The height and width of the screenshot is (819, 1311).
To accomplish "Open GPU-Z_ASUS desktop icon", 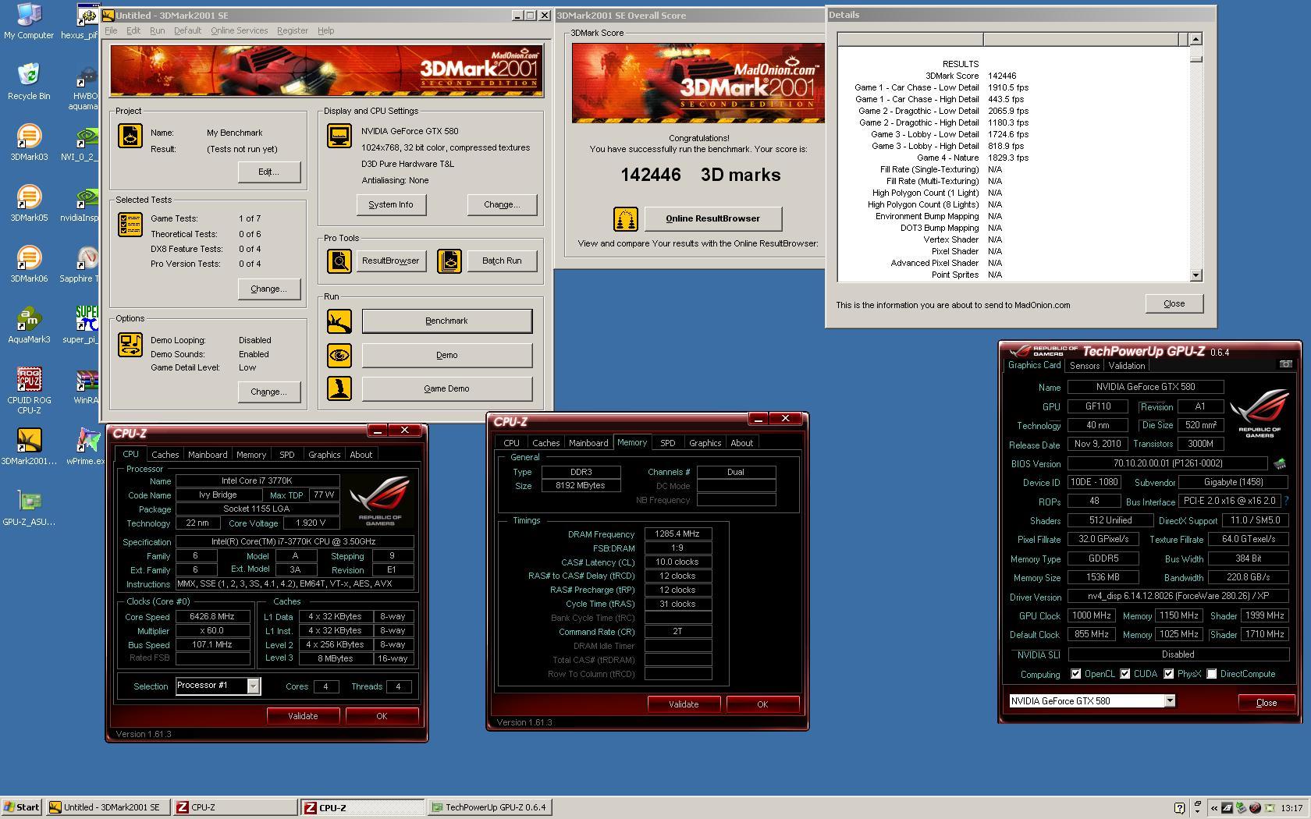I will pyautogui.click(x=28, y=508).
